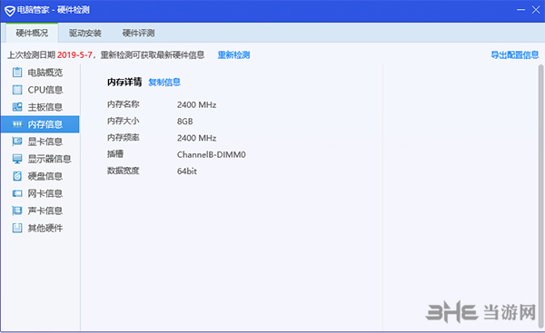Click the 内存频率 2400 MHz value
This screenshot has height=333, width=545.
tap(197, 138)
